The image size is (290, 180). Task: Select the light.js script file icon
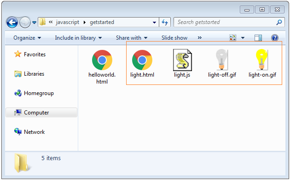tap(182, 60)
